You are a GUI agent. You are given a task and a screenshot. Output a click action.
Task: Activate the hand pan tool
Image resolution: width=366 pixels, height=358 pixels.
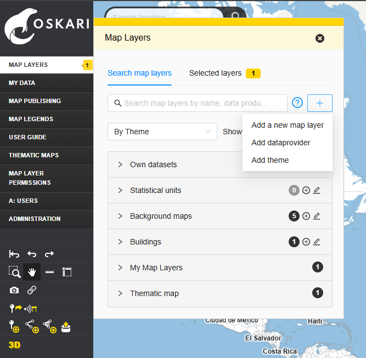coord(32,272)
